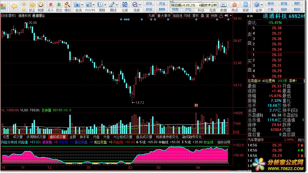Click the colorful home logo icon
This screenshot has height=173, width=308.
(x=3, y=6)
